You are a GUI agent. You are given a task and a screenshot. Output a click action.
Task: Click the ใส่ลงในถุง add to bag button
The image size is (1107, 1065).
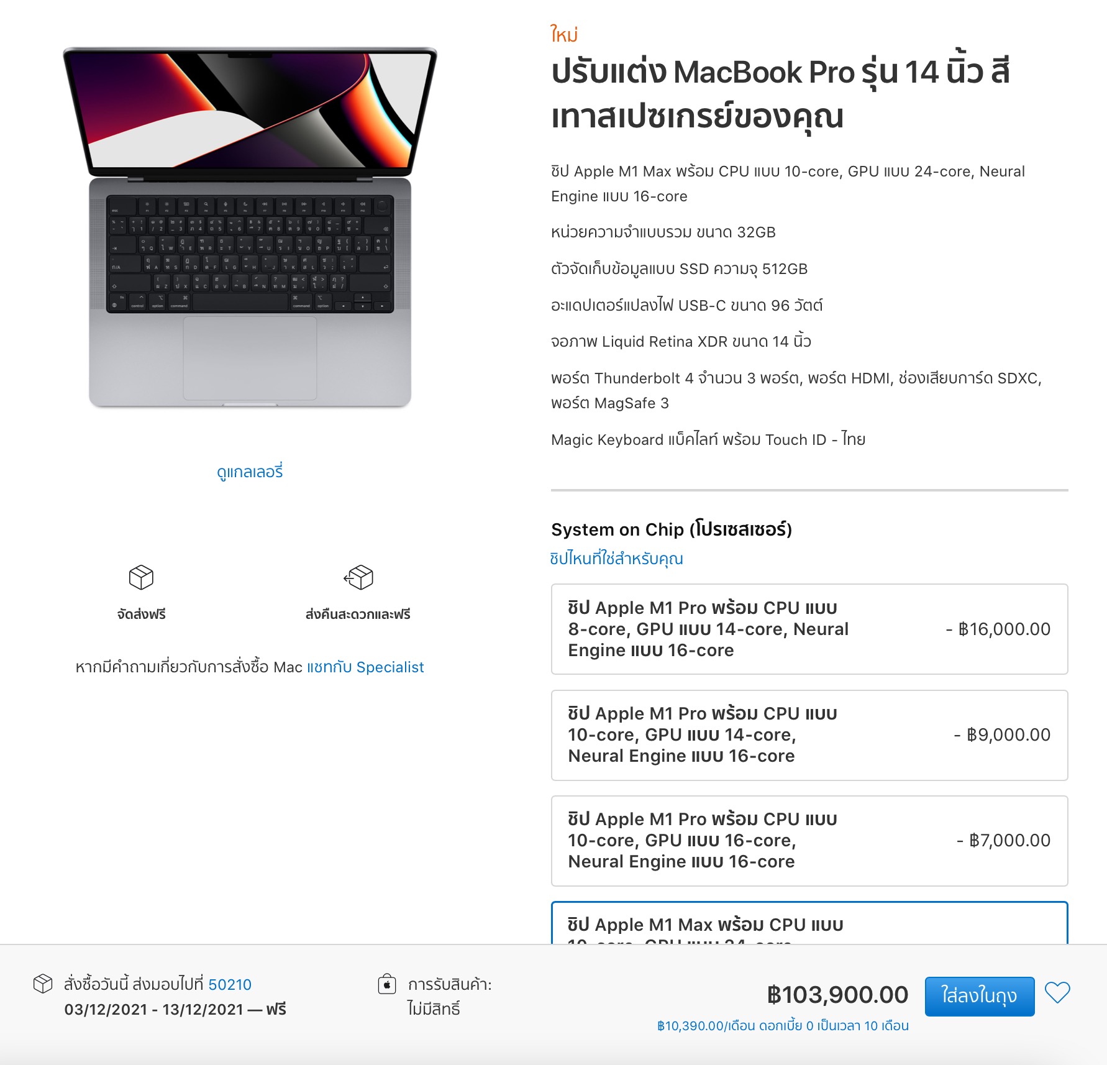point(980,996)
